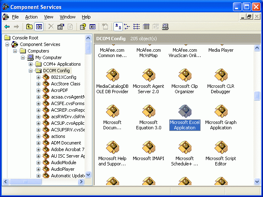Collapse the My Computer tree node

23,57
